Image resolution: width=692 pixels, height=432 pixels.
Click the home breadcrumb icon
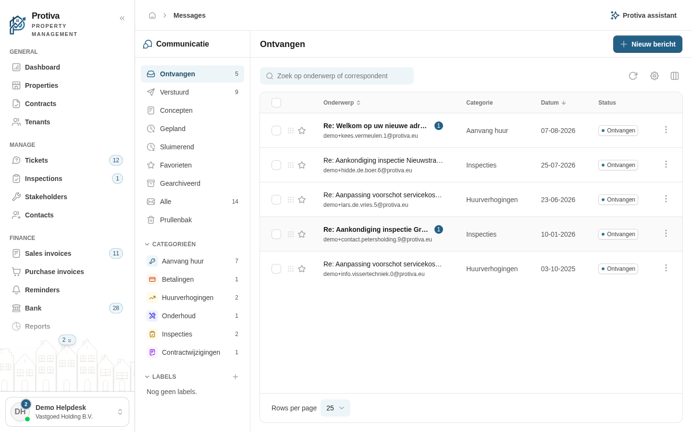click(152, 15)
